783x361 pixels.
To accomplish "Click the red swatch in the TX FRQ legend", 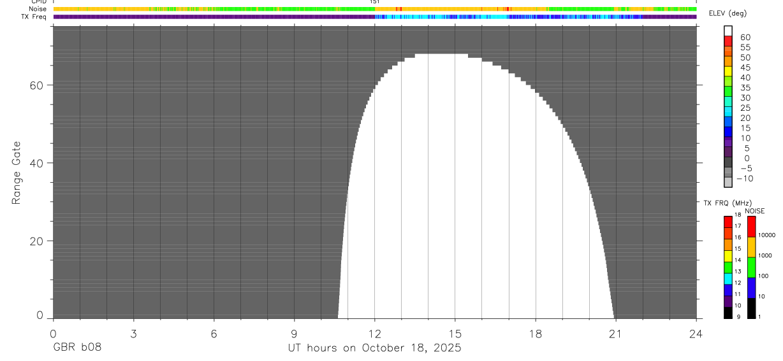I will [728, 221].
